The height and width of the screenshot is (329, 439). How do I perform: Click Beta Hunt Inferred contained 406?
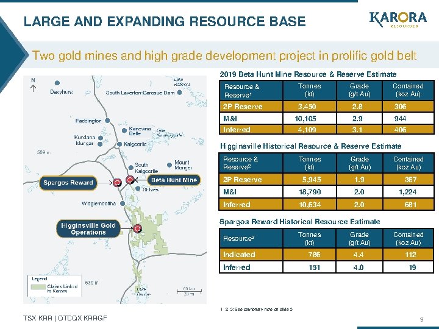[x=400, y=130]
